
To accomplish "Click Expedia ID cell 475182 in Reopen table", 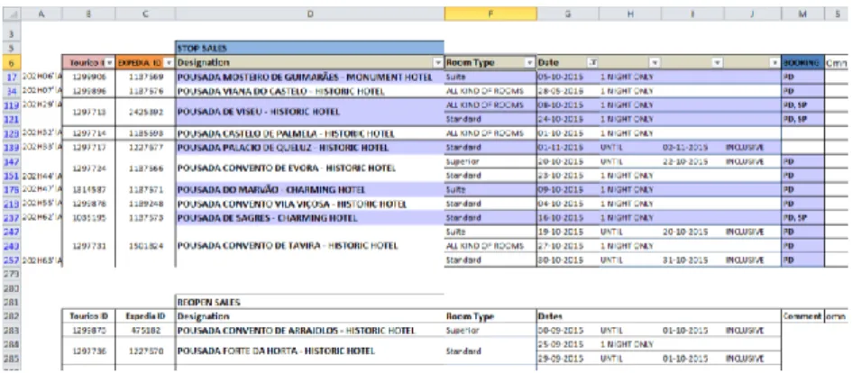I will 145,330.
